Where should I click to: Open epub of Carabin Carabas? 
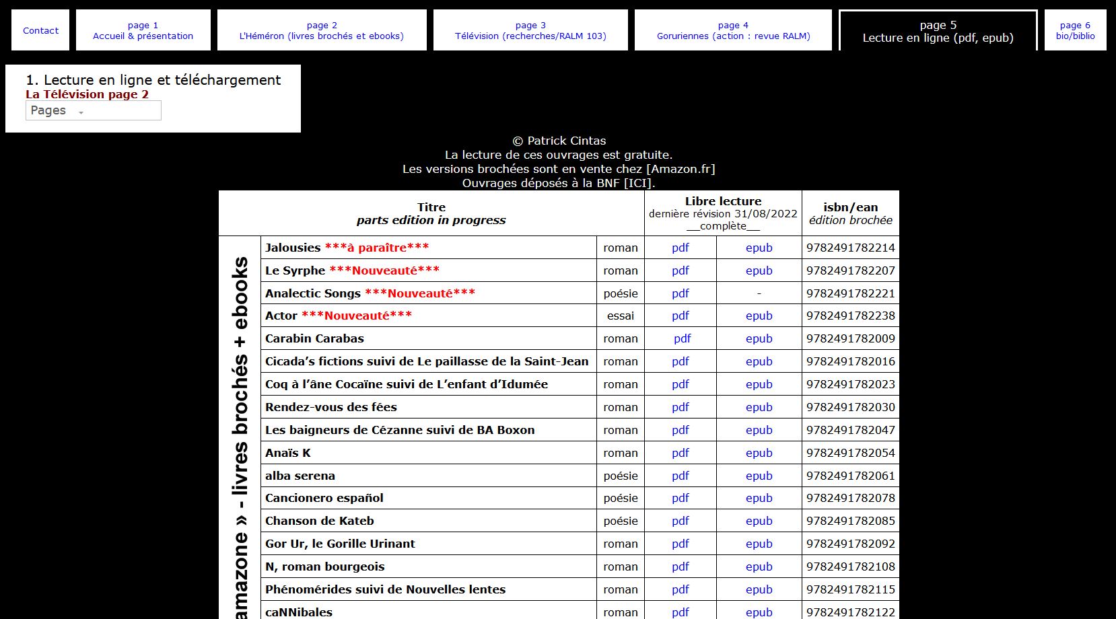click(759, 338)
